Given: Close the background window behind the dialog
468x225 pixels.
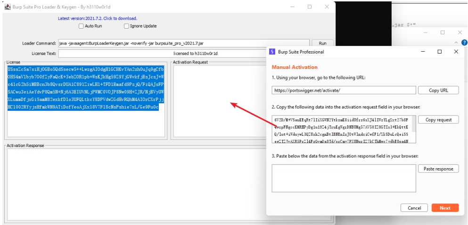Looking at the screenshot, I should pos(460,32).
